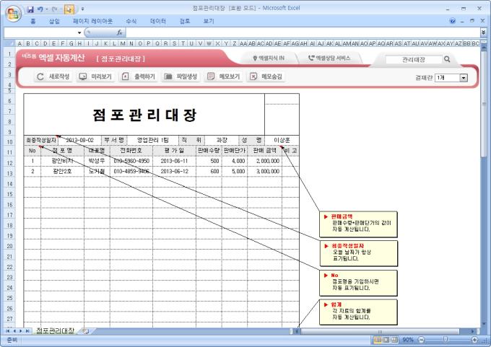Switch to Normal view icon in status bar
Screen dimensions: 491x347
click(378, 340)
